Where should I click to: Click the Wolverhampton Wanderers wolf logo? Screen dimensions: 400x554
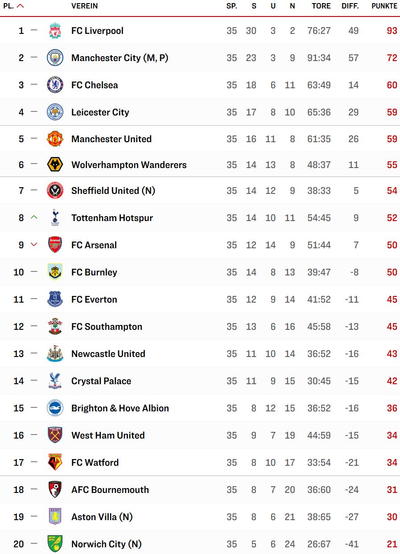[x=55, y=165]
